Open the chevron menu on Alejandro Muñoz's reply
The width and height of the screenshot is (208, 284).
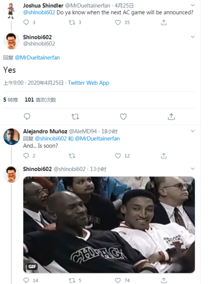coord(193,131)
